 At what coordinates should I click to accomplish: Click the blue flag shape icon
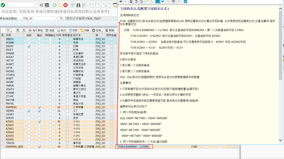(x=163, y=2)
